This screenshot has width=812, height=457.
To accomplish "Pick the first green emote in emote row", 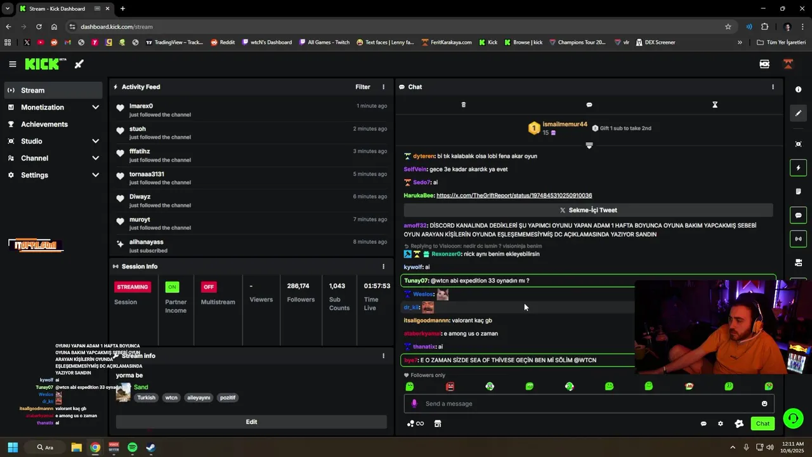I will point(410,386).
